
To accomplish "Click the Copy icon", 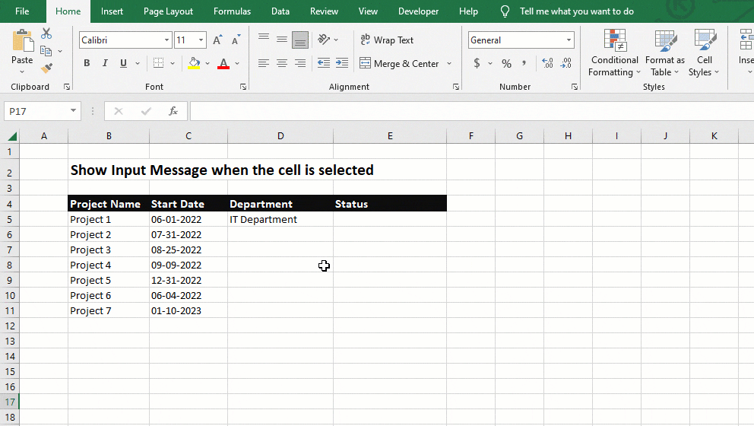I will (46, 50).
